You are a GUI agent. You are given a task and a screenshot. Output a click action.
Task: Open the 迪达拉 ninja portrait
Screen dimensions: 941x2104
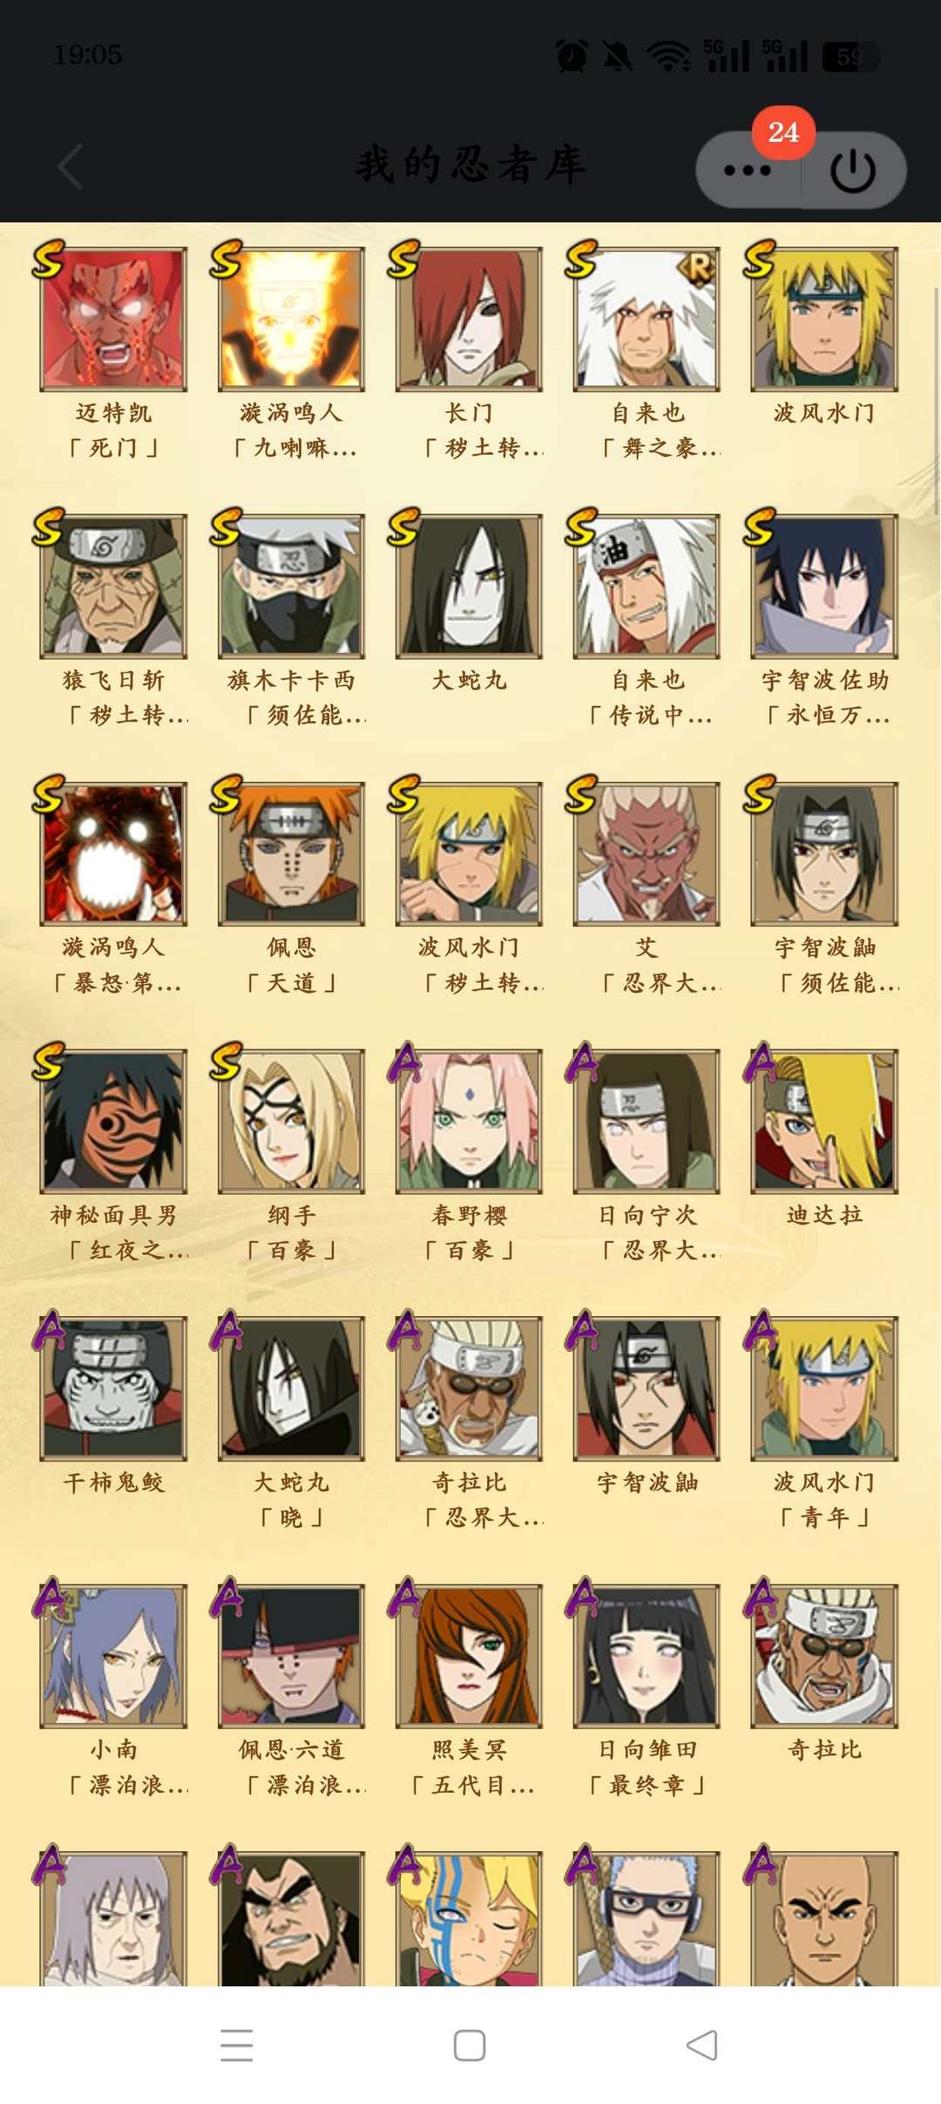point(824,1121)
